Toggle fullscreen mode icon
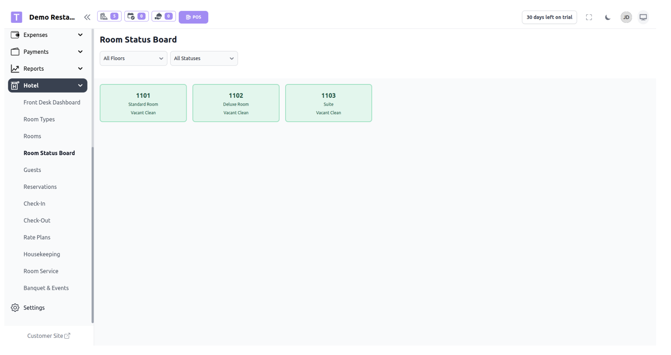The image size is (671, 355). click(x=589, y=17)
